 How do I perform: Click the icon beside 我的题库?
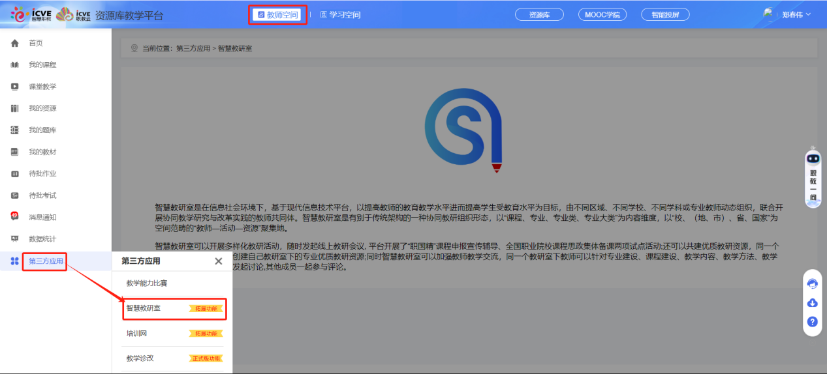pos(15,130)
